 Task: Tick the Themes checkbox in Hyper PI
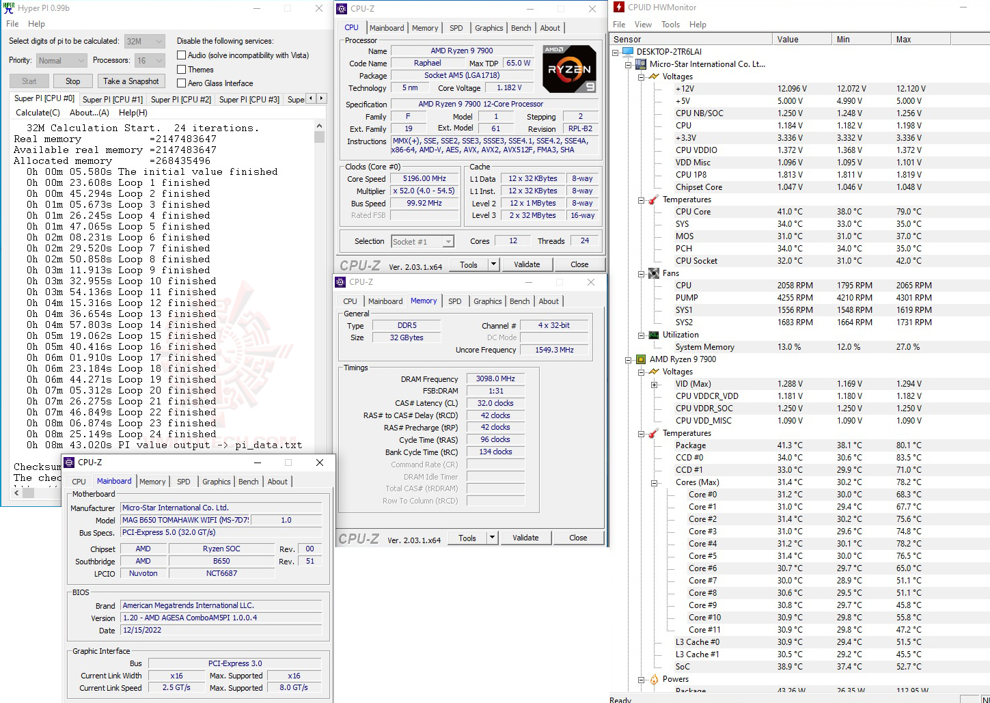point(182,70)
